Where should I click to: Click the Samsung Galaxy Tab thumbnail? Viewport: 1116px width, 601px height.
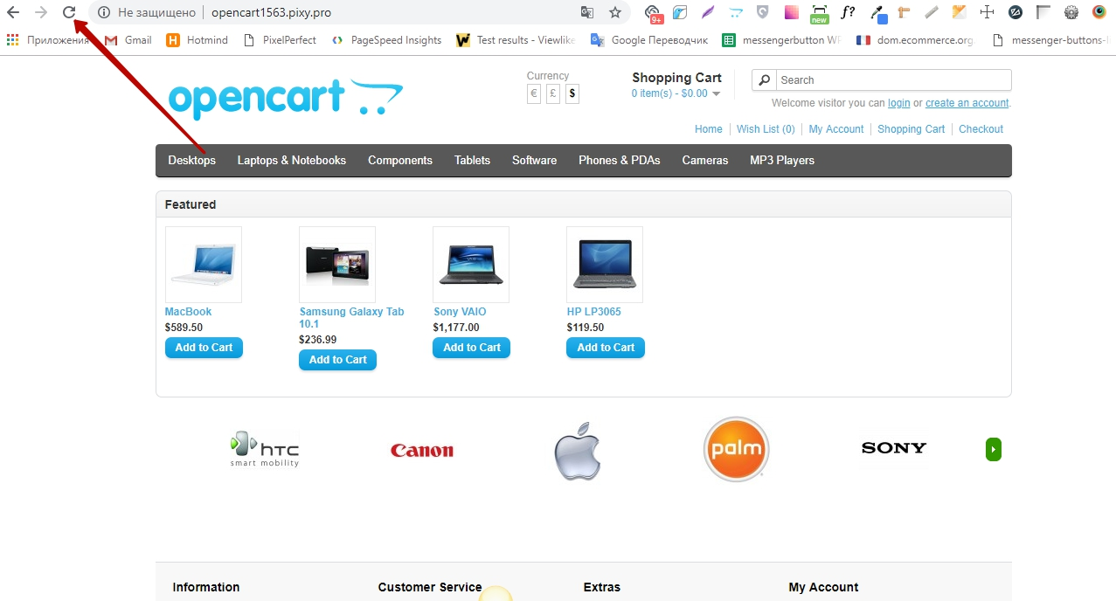pyautogui.click(x=337, y=265)
